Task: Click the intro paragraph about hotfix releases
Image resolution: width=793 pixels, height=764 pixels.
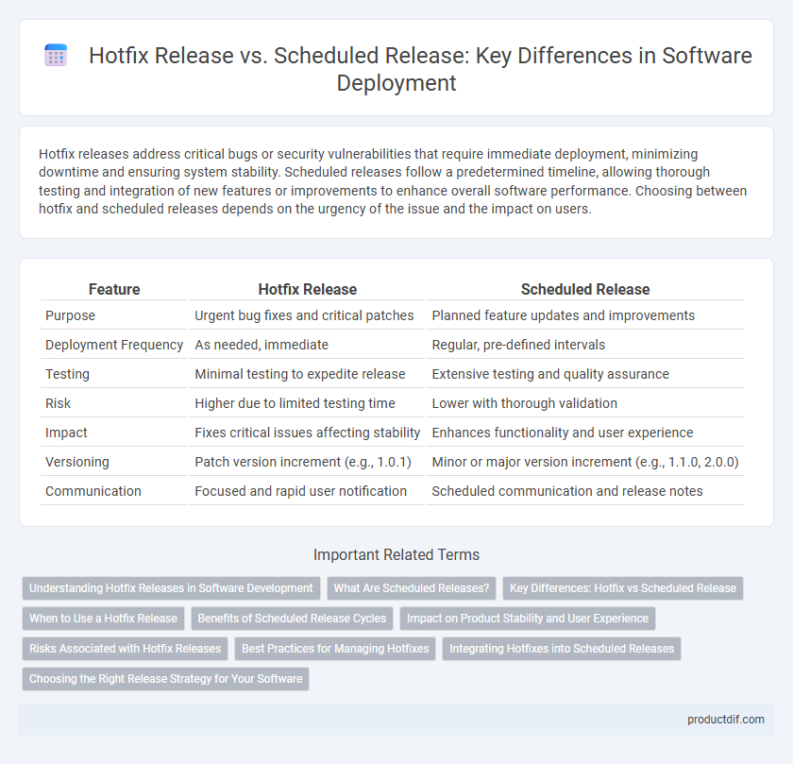Action: pyautogui.click(x=393, y=181)
